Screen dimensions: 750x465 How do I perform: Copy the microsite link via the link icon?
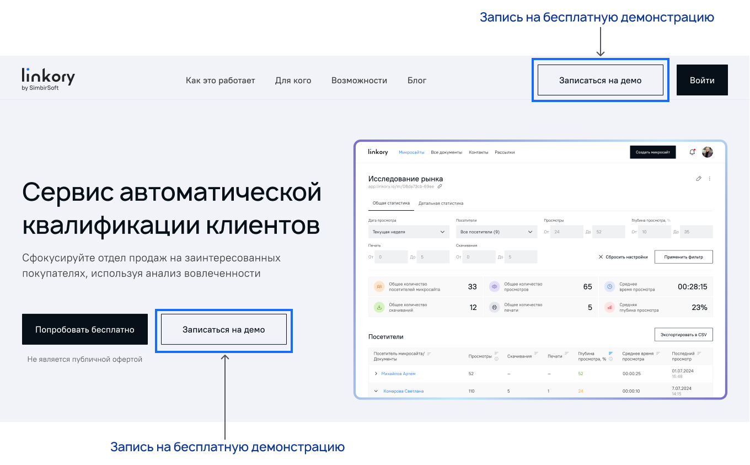click(440, 186)
